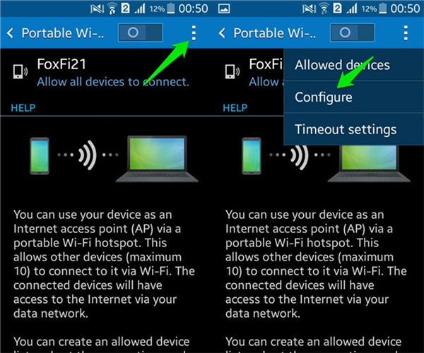
Task: Tap the picture notification icon in status bar
Action: (224, 9)
